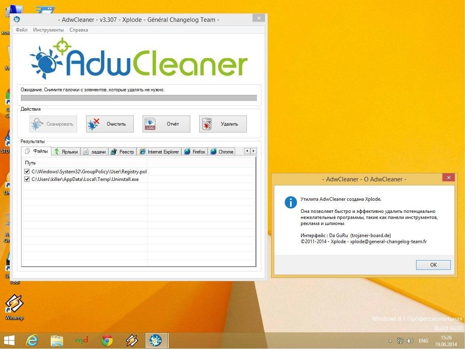This screenshot has width=465, height=349.
Task: Switch to the Firefox tab
Action: pyautogui.click(x=195, y=152)
